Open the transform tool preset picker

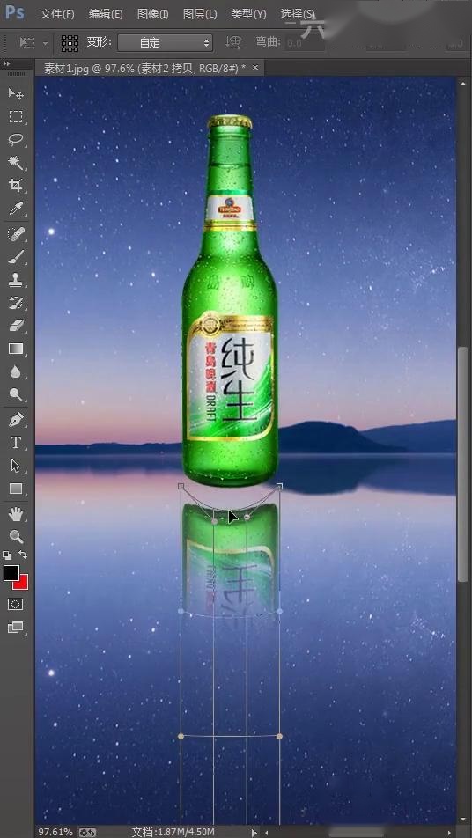(33, 43)
